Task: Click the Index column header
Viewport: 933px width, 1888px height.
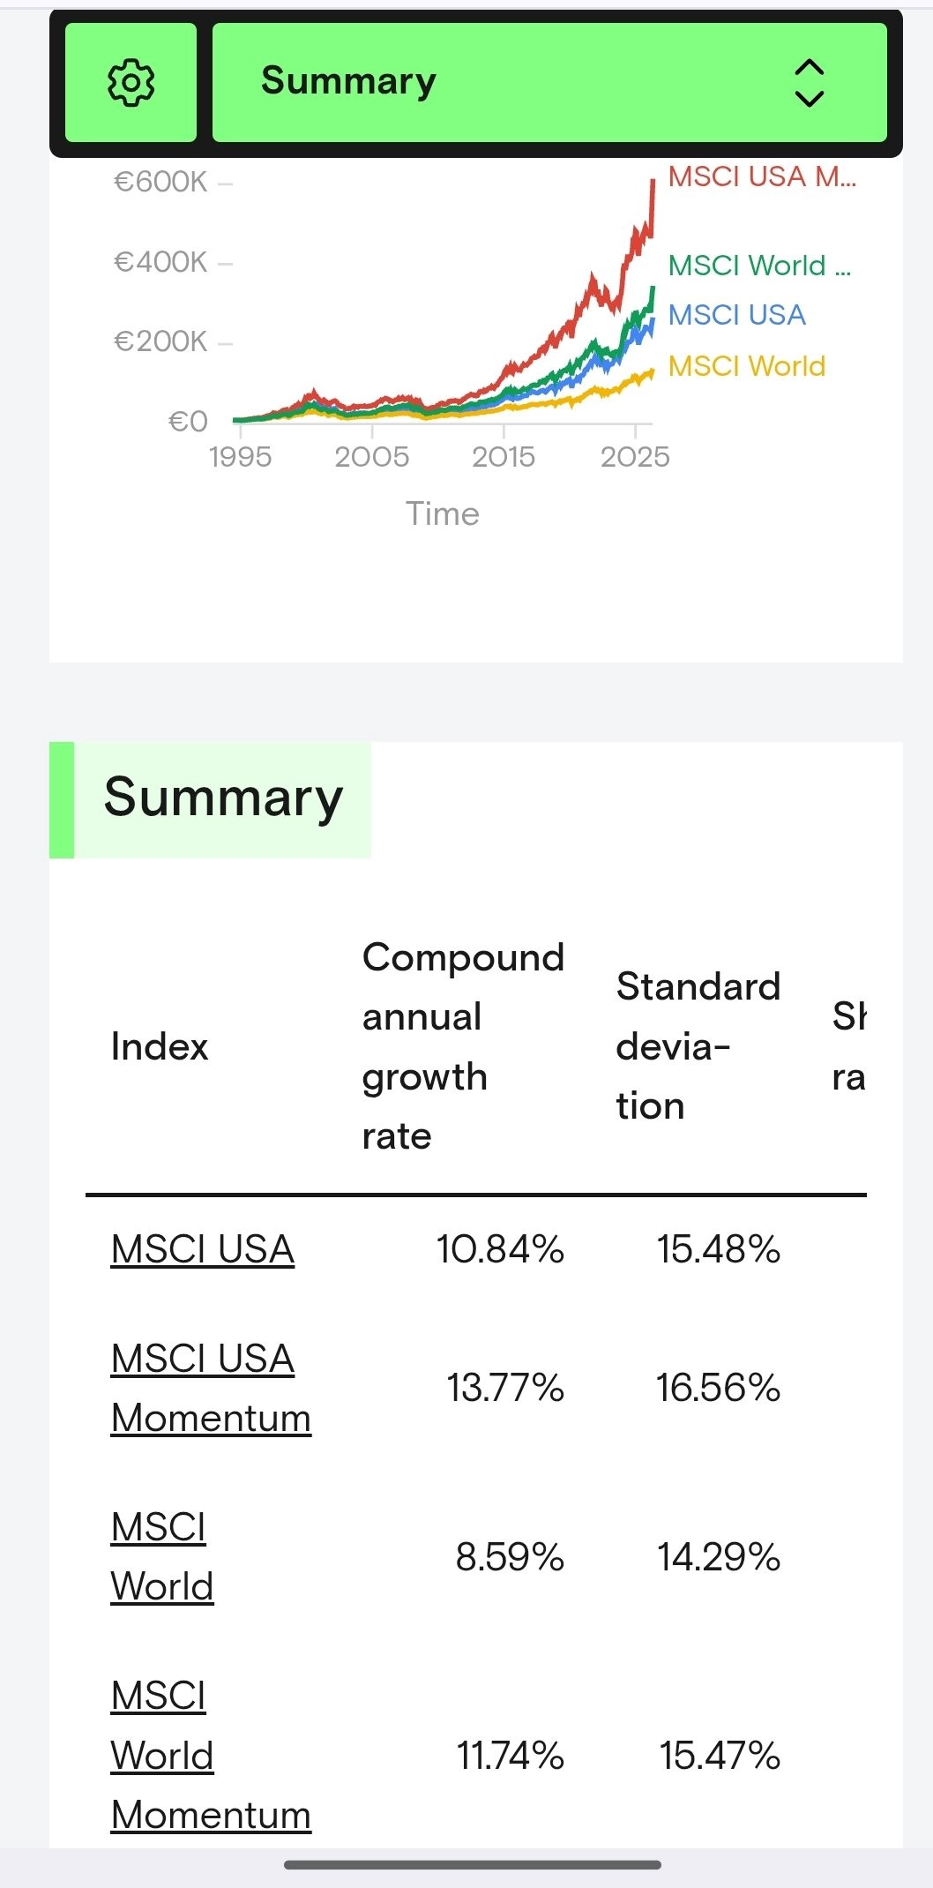Action: tap(160, 1046)
